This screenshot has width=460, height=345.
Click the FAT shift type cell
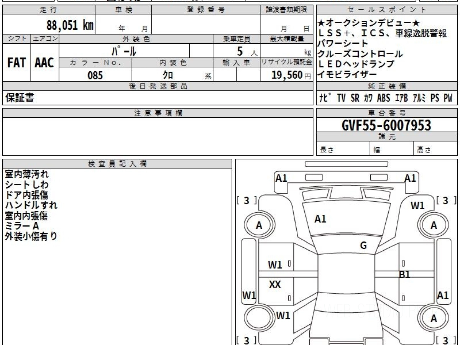(16, 62)
